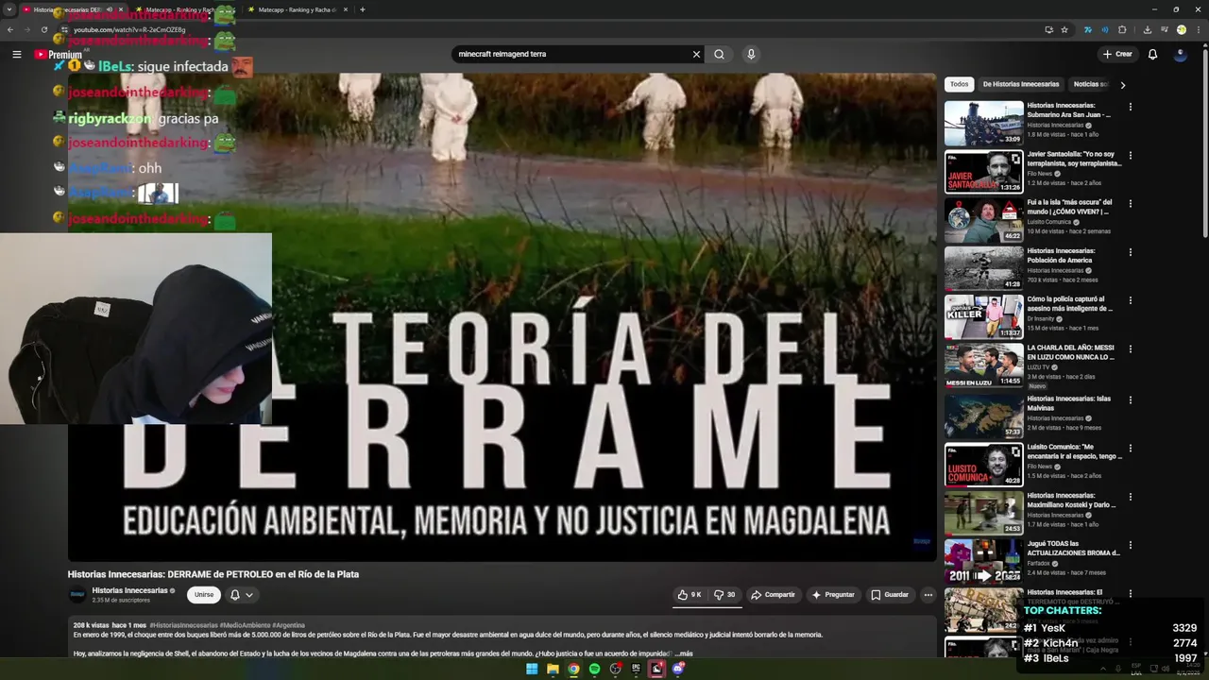
Task: Open the Chrome profile avatar
Action: pyautogui.click(x=1181, y=29)
